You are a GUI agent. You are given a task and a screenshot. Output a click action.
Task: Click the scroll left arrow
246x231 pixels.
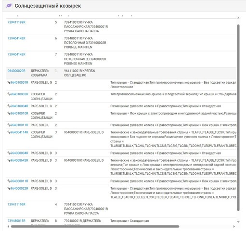pyautogui.click(x=8, y=226)
